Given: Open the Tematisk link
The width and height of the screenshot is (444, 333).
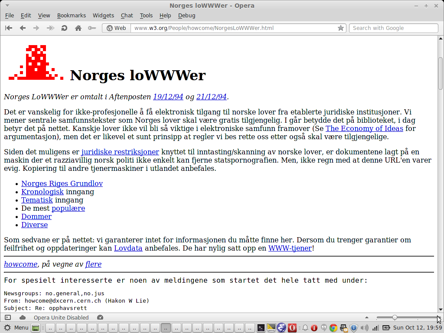Looking at the screenshot, I should pyautogui.click(x=37, y=200).
